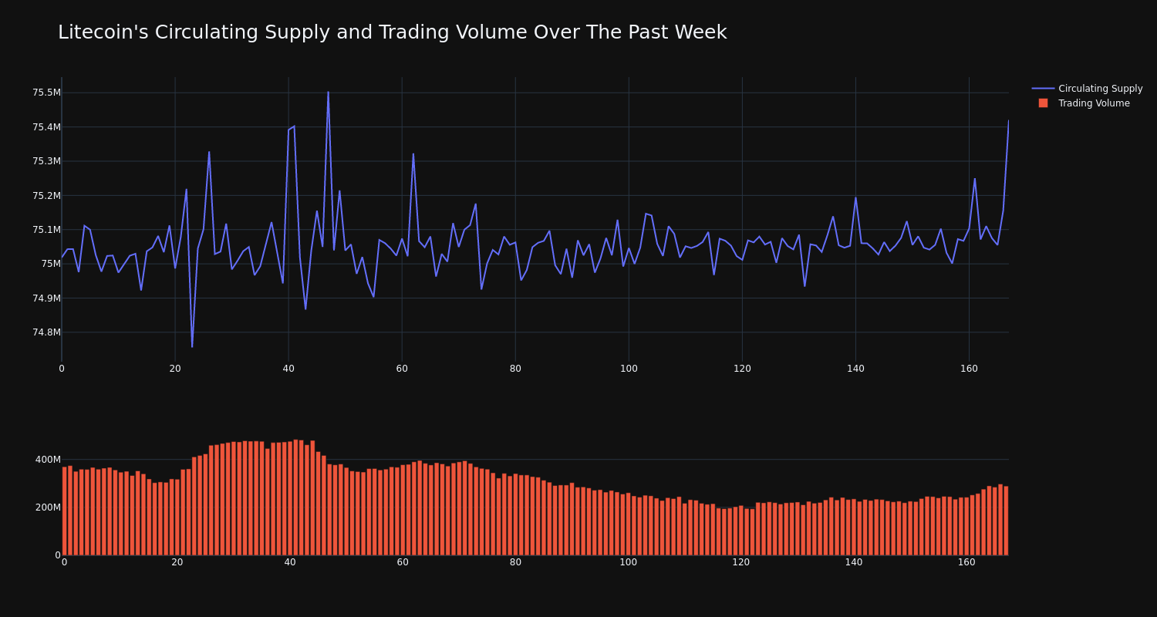
Task: Click x-axis label 160 on volume chart
Action: tap(966, 562)
